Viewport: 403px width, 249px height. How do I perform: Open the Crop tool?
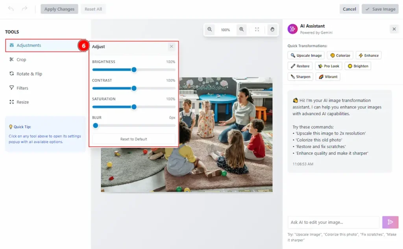tap(21, 60)
